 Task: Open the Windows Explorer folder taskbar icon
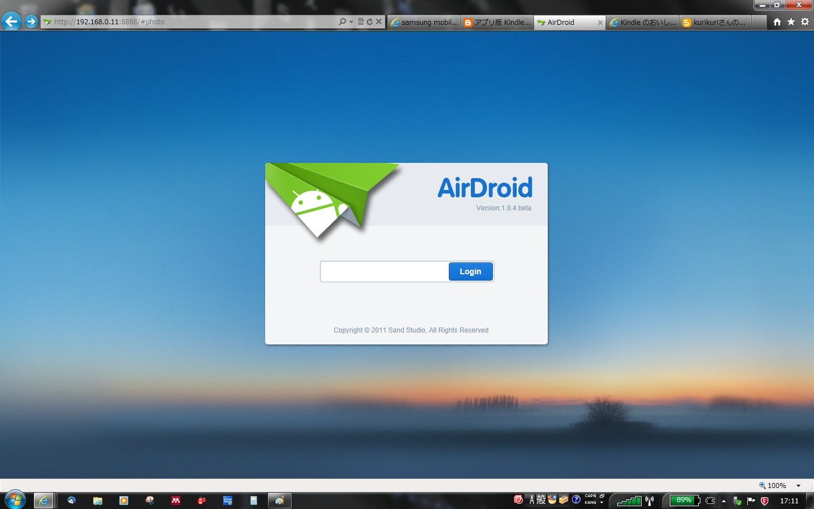tap(98, 501)
